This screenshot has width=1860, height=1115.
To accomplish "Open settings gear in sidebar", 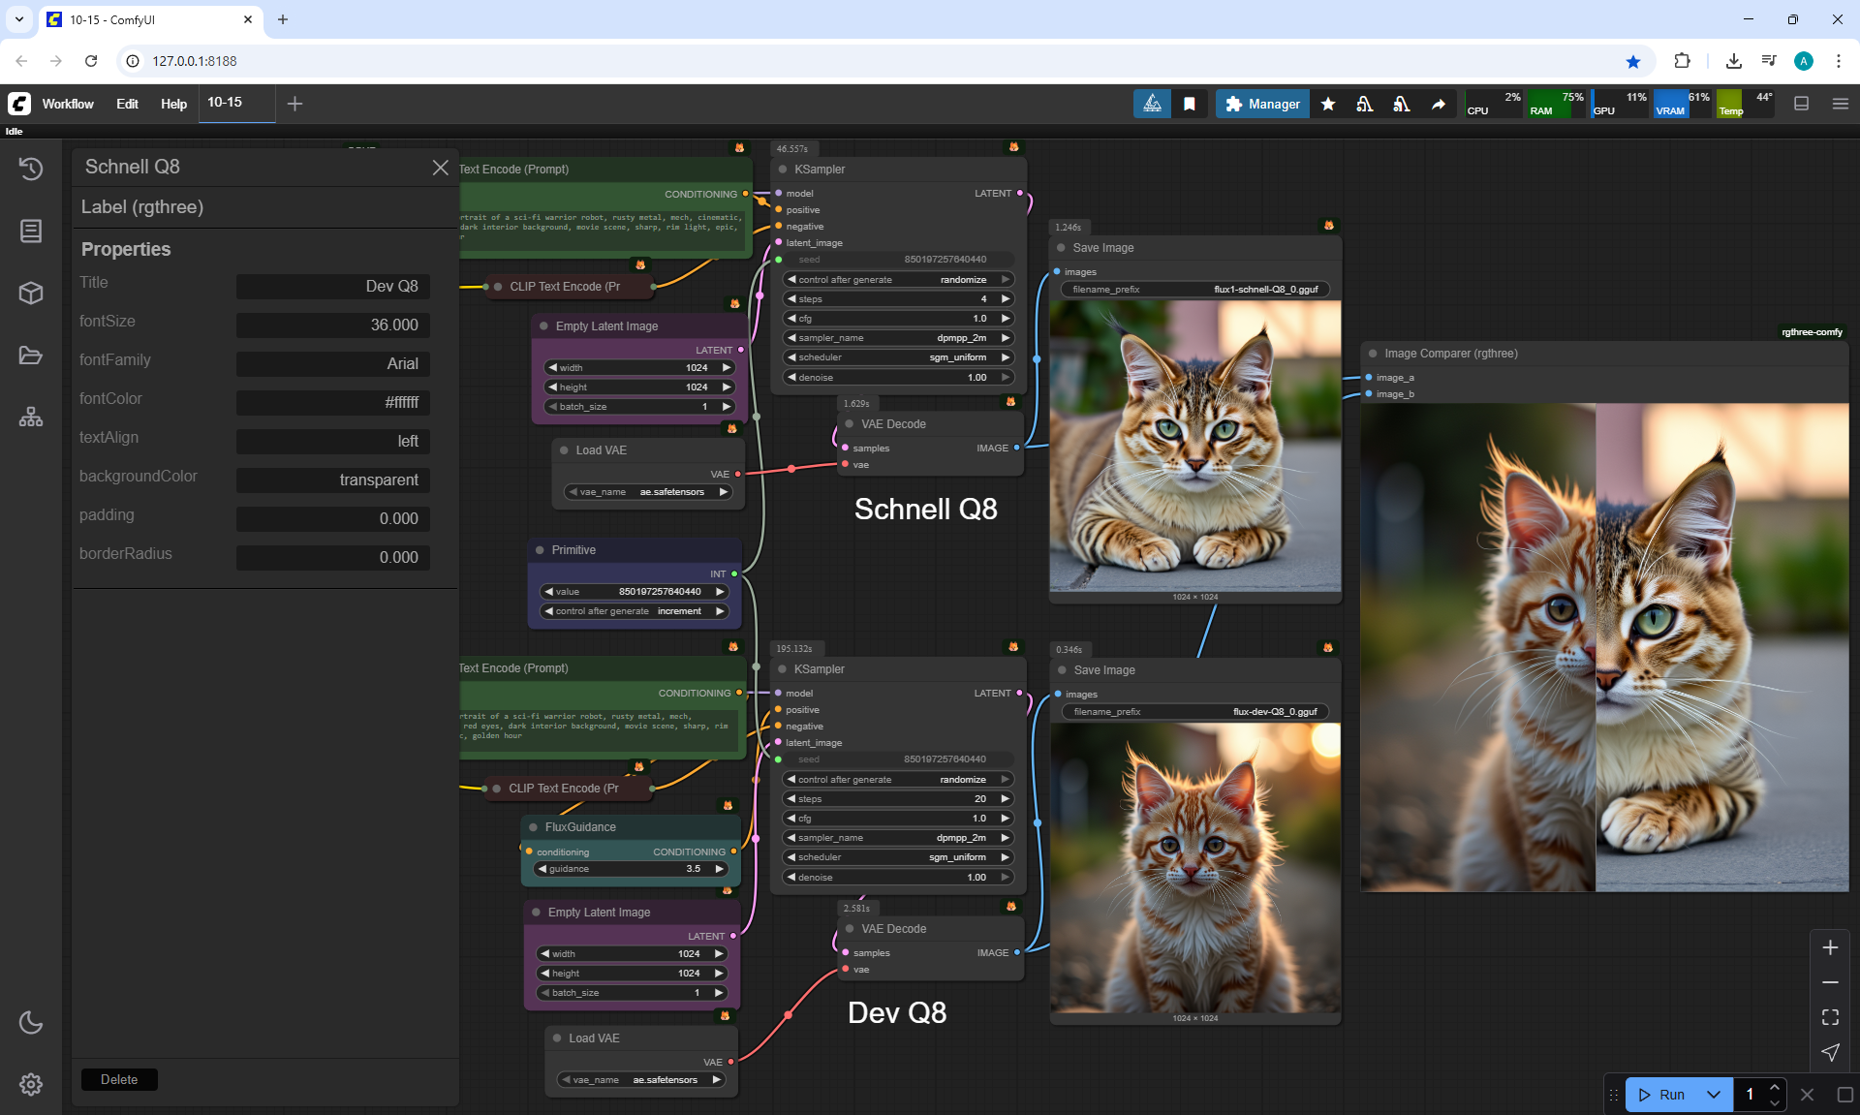I will click(31, 1084).
